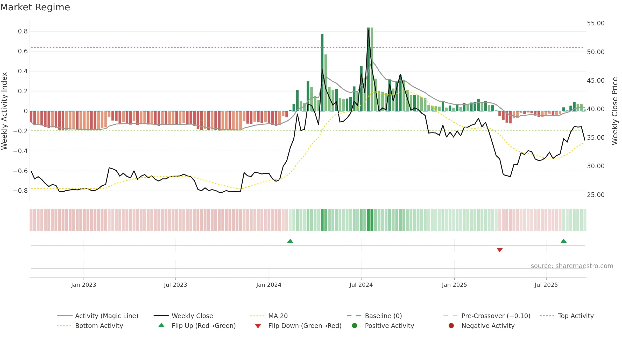Open the sharemaestro.com source link
Viewport: 622px width, 350px height.
pos(572,266)
